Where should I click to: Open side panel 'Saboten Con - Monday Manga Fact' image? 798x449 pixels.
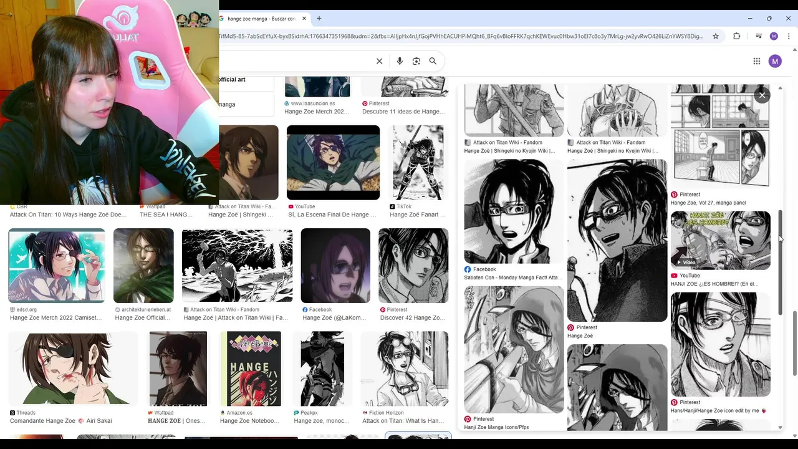pyautogui.click(x=514, y=211)
